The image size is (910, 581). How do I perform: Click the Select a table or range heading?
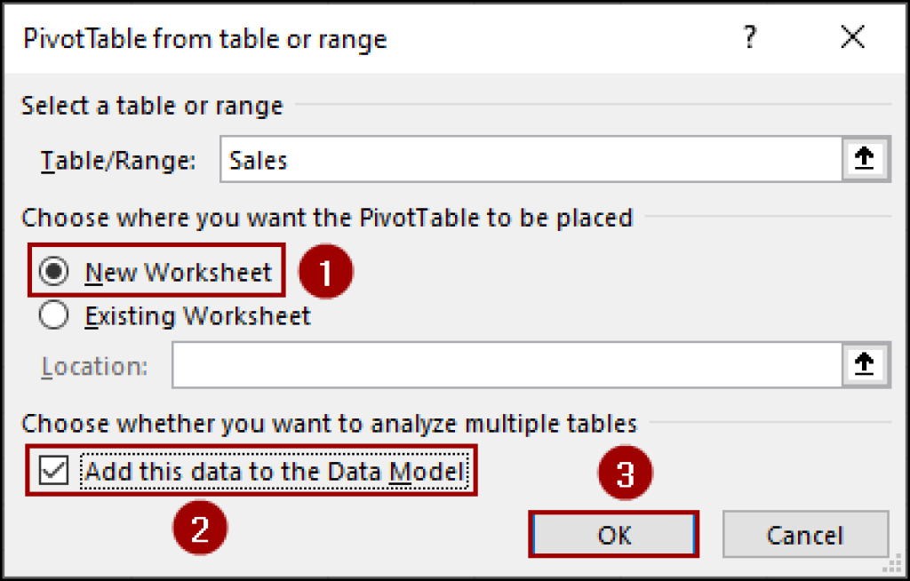(x=151, y=105)
